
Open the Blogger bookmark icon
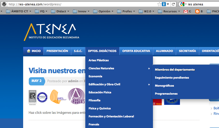(199, 11)
